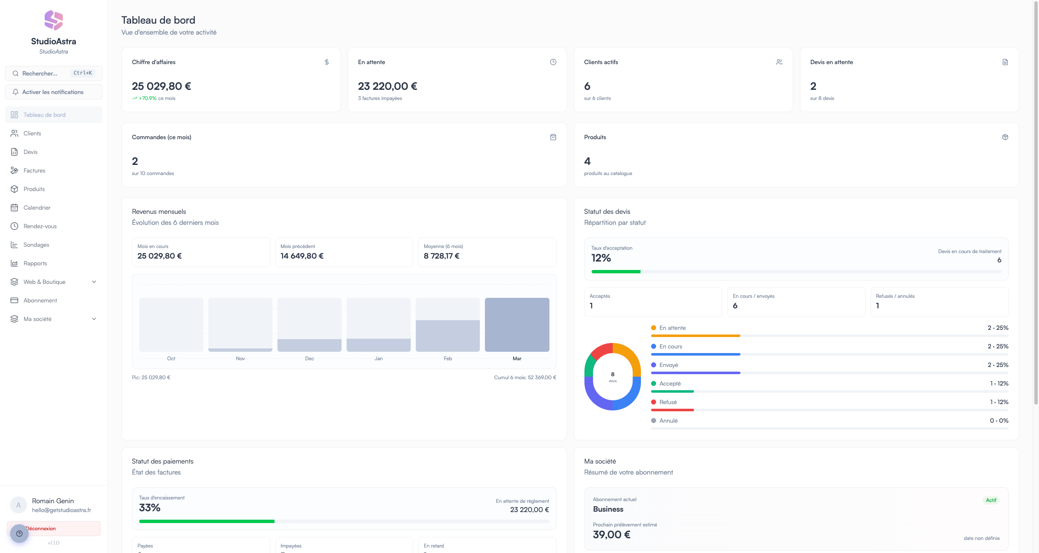Screen dimensions: 1039x553
Task: Go to Calendrier in the sidebar
Action: click(x=37, y=208)
